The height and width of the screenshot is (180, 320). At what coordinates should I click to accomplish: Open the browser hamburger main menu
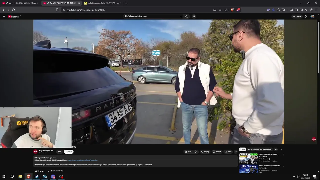click(316, 10)
